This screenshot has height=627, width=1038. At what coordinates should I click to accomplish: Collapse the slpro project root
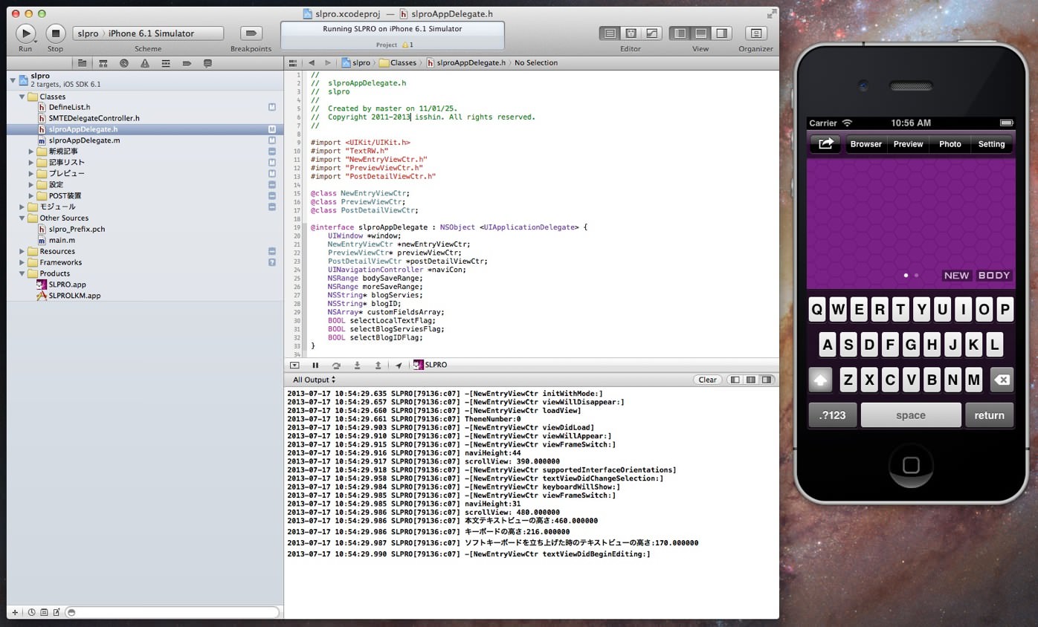pos(13,79)
